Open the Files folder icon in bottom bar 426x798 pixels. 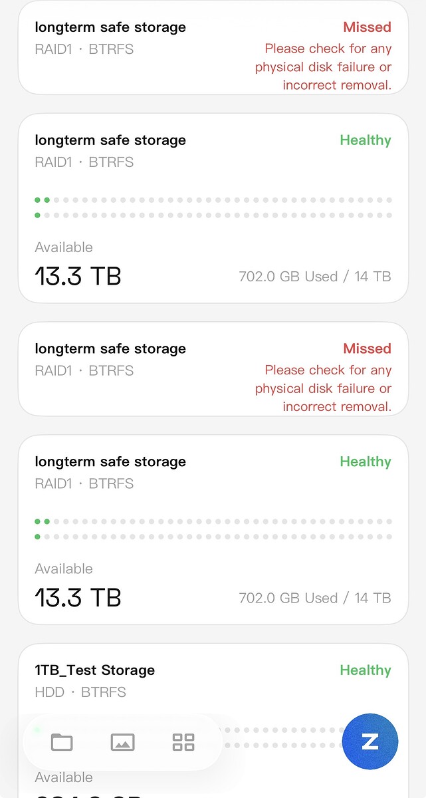tap(62, 742)
